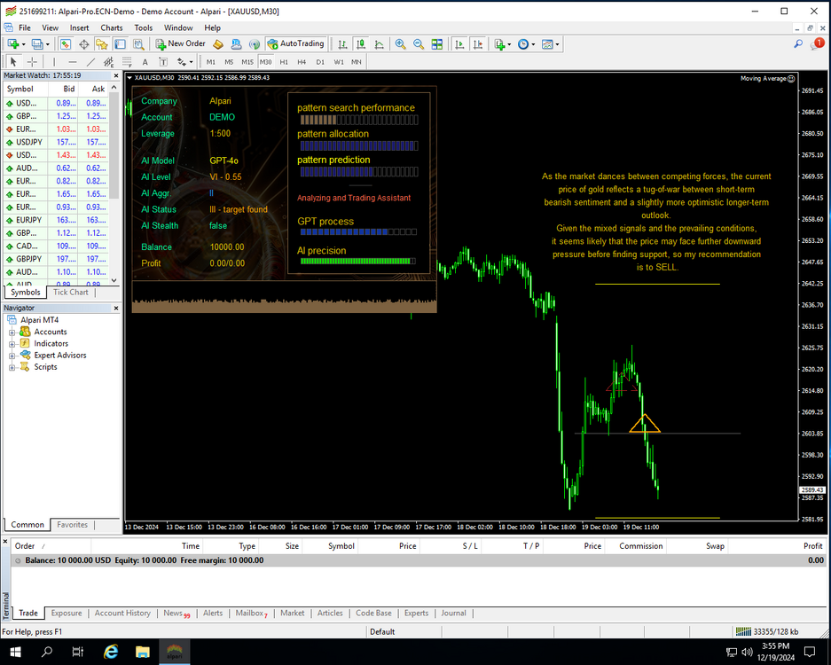Screen dimensions: 831x665
Task: Select the D1 timeframe button
Action: [320, 62]
